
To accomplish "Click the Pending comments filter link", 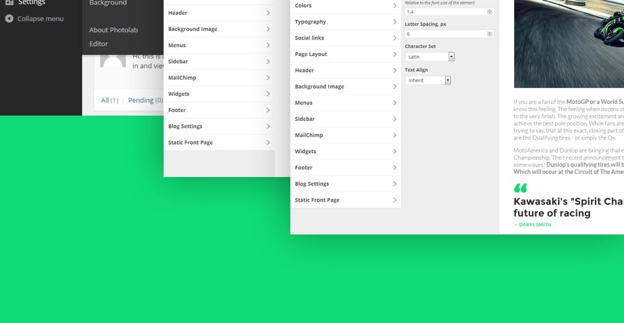I will pos(141,100).
